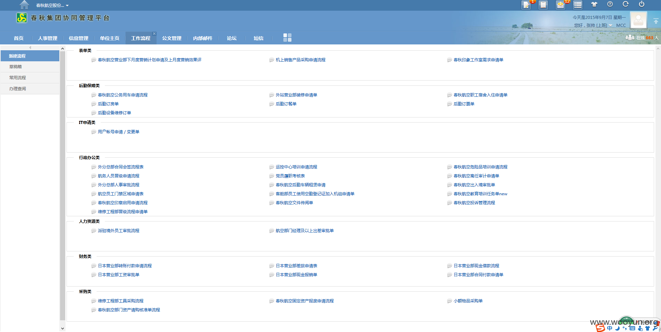Click the green Spring Group logo
The height and width of the screenshot is (332, 661).
pyautogui.click(x=22, y=18)
